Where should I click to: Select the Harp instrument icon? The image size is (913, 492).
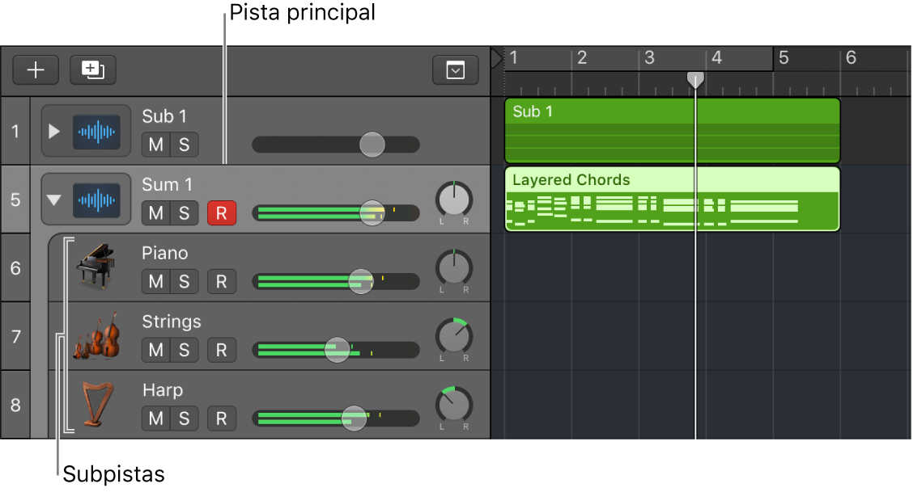[96, 404]
